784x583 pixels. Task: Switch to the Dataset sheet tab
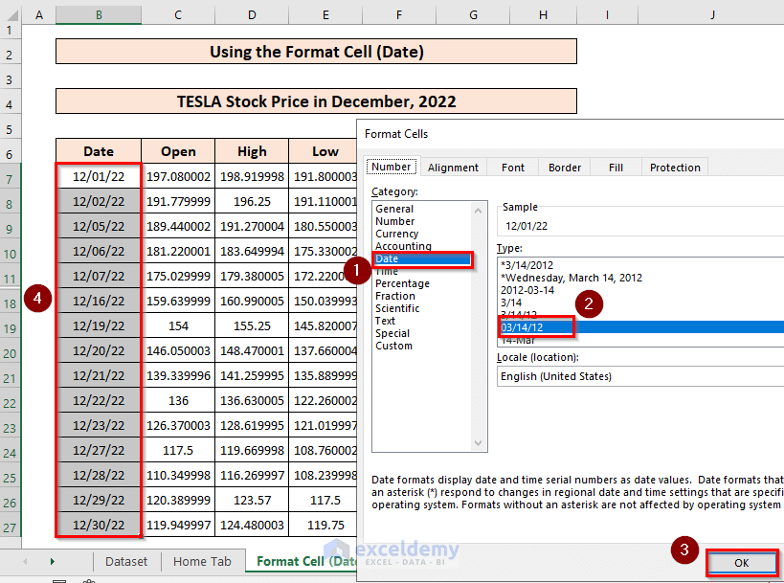126,562
